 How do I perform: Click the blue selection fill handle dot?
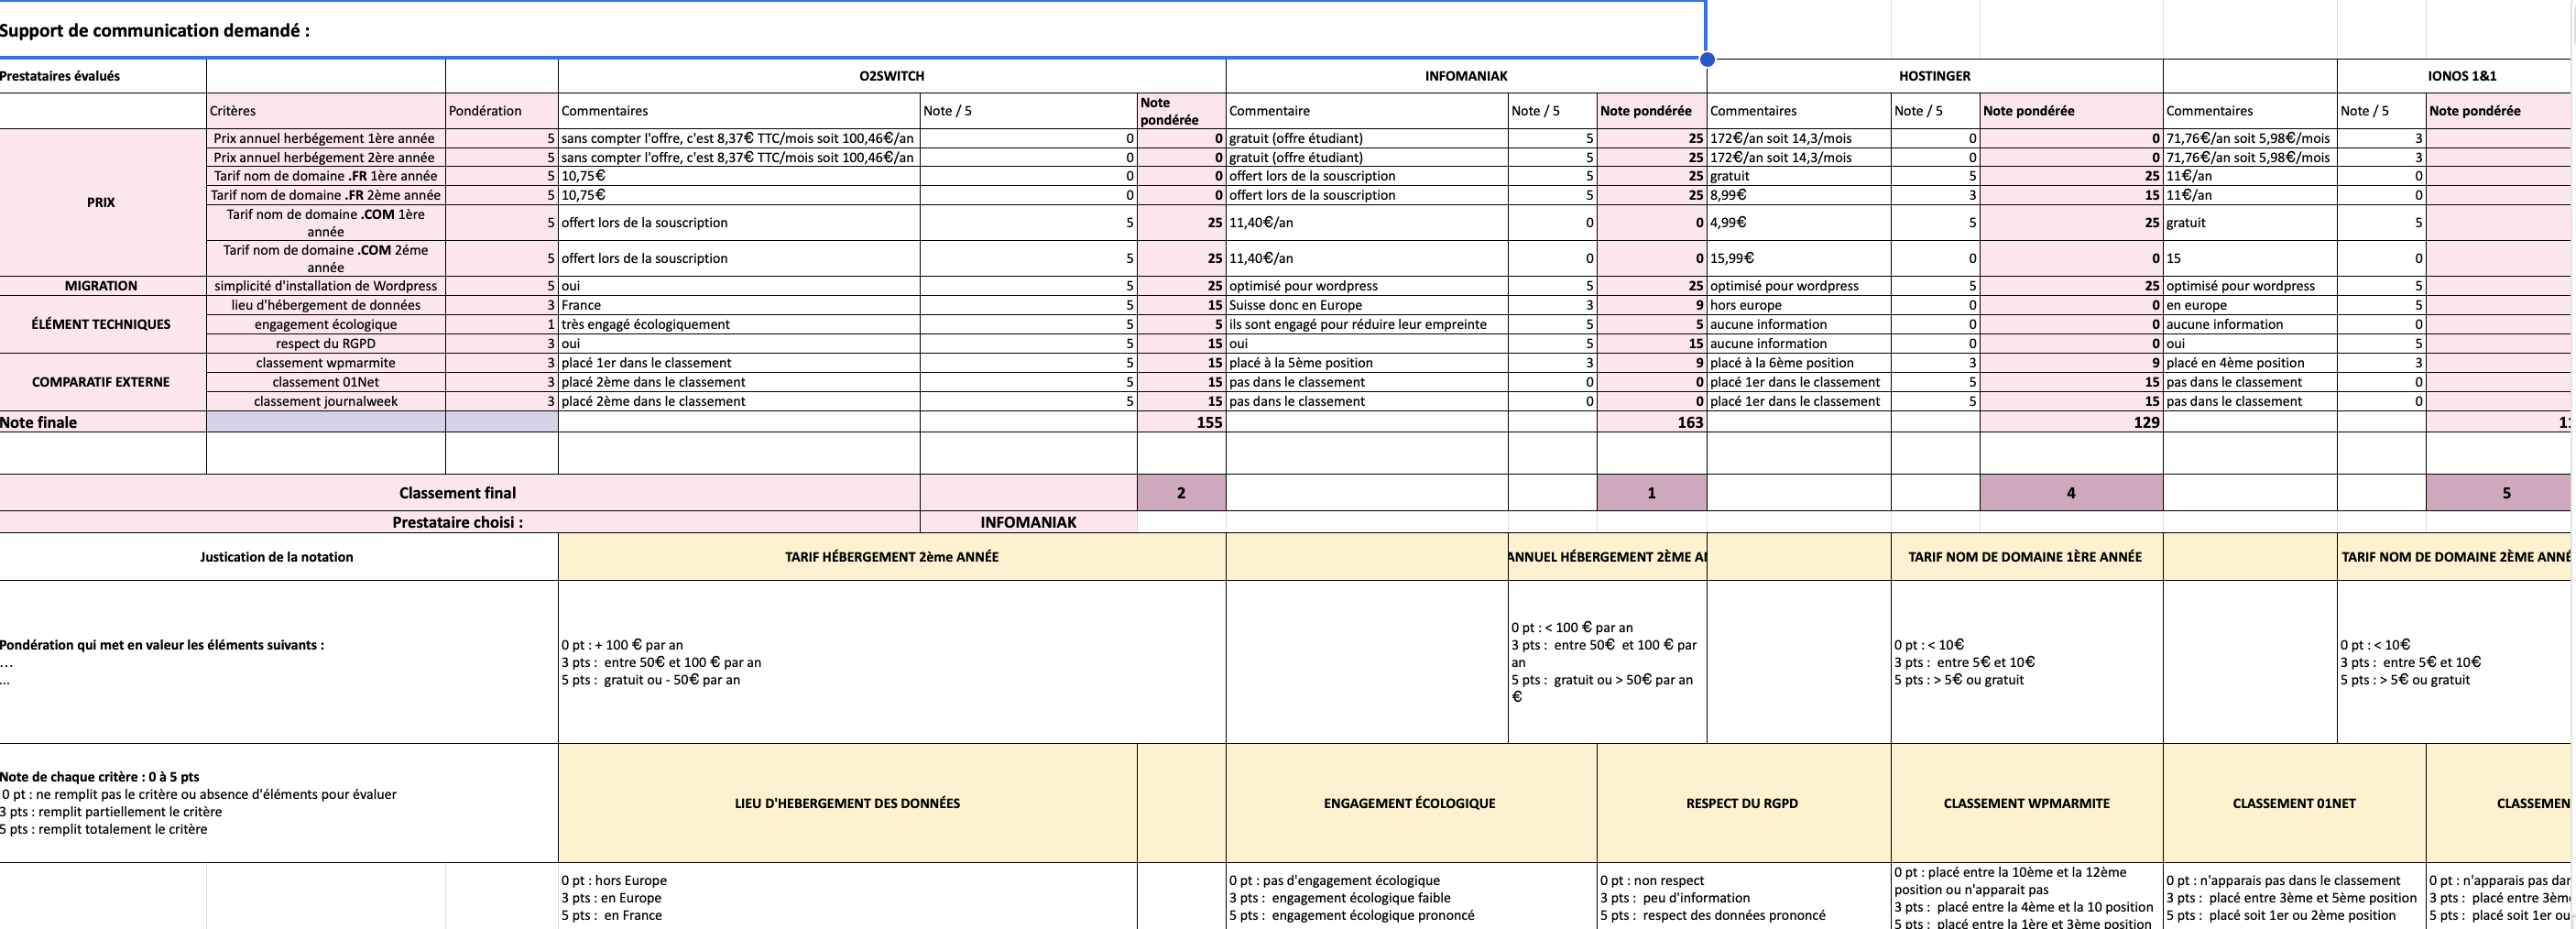pos(1707,59)
